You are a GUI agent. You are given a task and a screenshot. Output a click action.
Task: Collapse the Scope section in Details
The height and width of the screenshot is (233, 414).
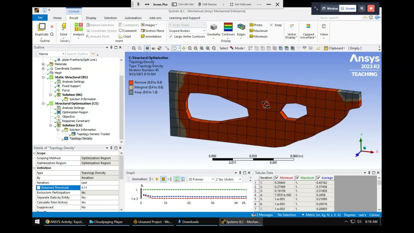(34, 153)
